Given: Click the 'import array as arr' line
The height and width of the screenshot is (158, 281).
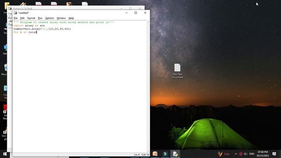Looking at the screenshot, I should [29, 25].
